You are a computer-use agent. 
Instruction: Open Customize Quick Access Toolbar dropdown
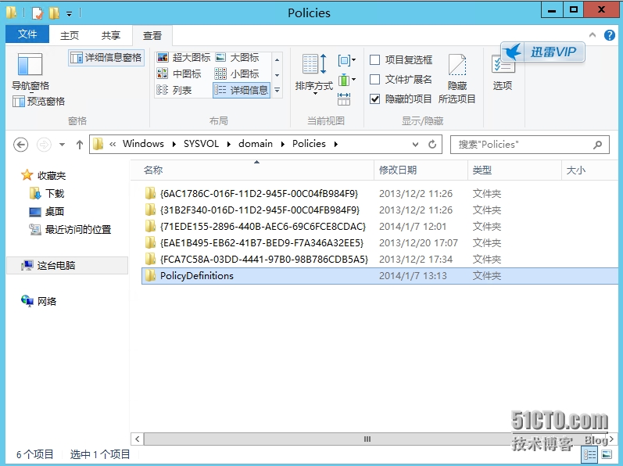pos(69,14)
